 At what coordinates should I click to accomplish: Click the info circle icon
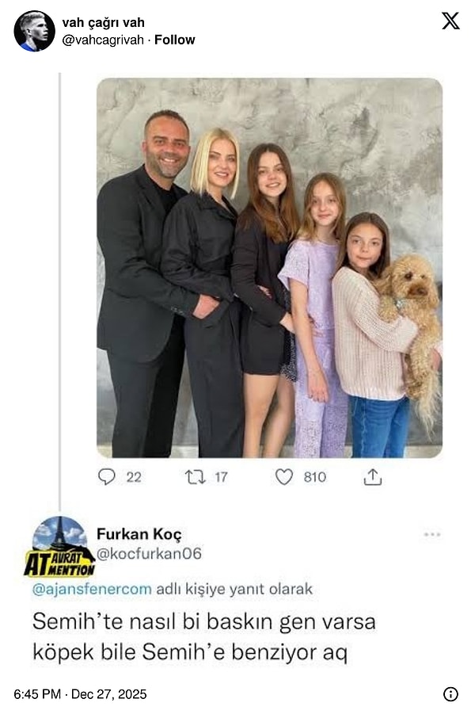pyautogui.click(x=450, y=694)
